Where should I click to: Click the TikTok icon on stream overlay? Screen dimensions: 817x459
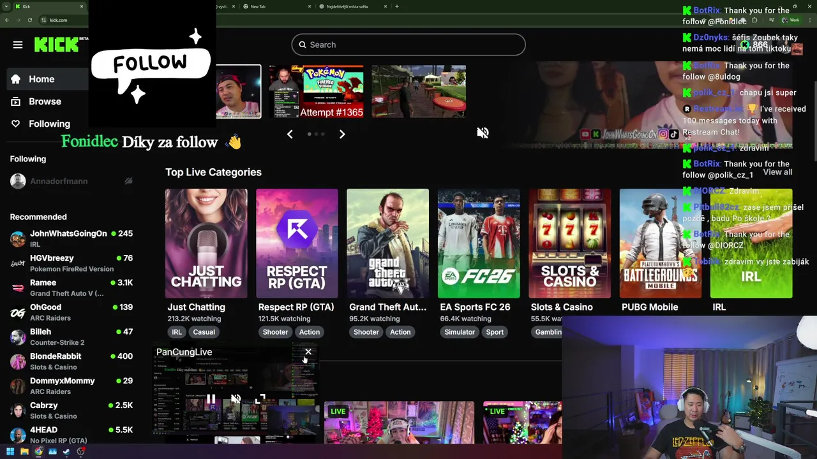pos(673,134)
